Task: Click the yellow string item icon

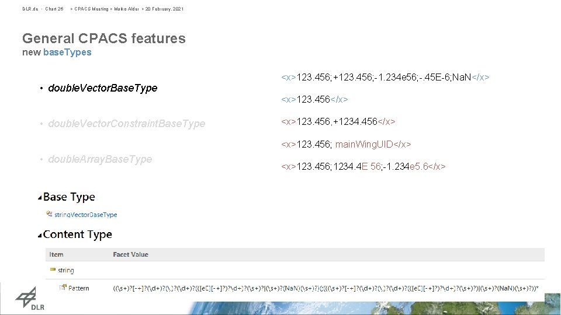Action: (53, 269)
